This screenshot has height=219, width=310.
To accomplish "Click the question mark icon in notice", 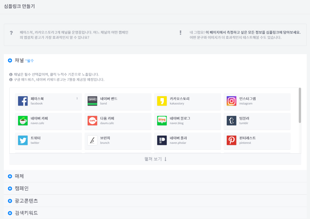I will pos(11,33).
